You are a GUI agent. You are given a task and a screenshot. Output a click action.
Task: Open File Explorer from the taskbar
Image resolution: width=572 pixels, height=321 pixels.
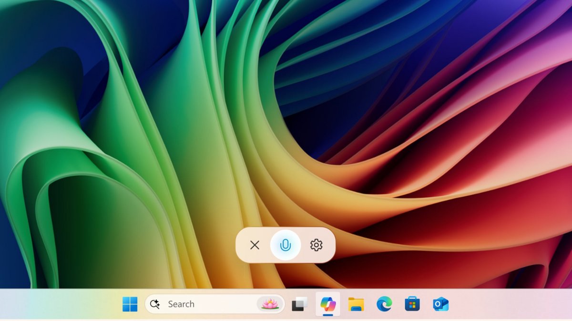(x=356, y=304)
